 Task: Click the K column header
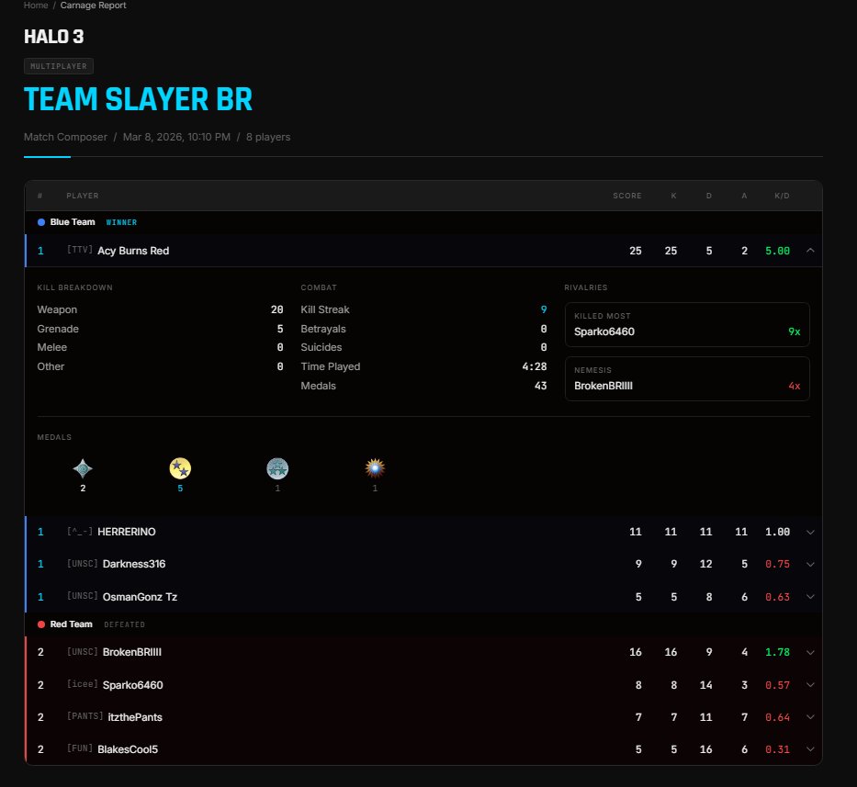(673, 196)
